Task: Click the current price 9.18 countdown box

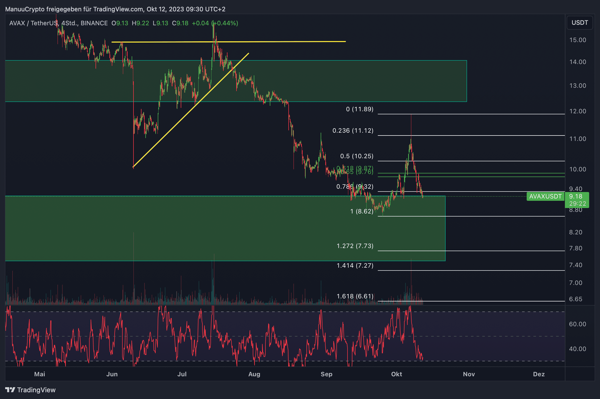Action: click(x=577, y=200)
